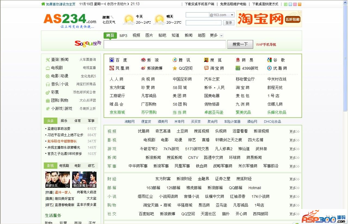The height and width of the screenshot is (224, 348).
Task: Click the email username field before @163.com
Action: pyautogui.click(x=197, y=15)
